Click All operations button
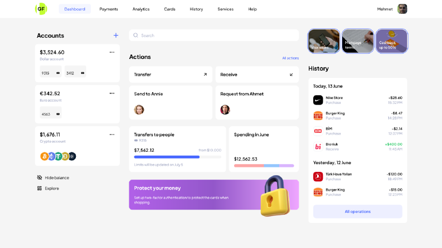The width and height of the screenshot is (442, 248). 358,211
